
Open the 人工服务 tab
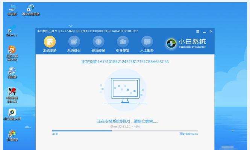[x=147, y=44]
